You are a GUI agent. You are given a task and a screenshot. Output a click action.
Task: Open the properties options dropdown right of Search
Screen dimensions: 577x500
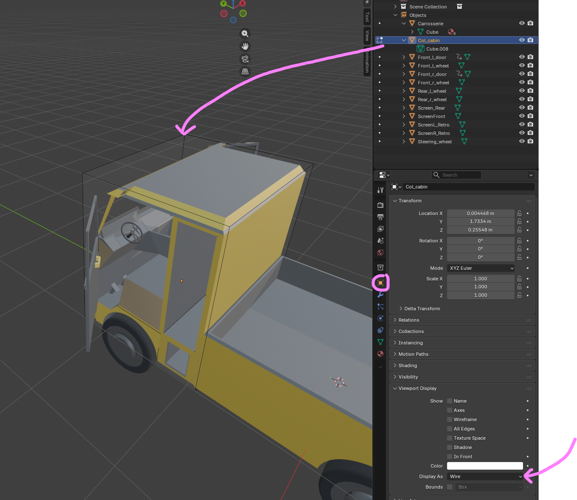pos(531,175)
